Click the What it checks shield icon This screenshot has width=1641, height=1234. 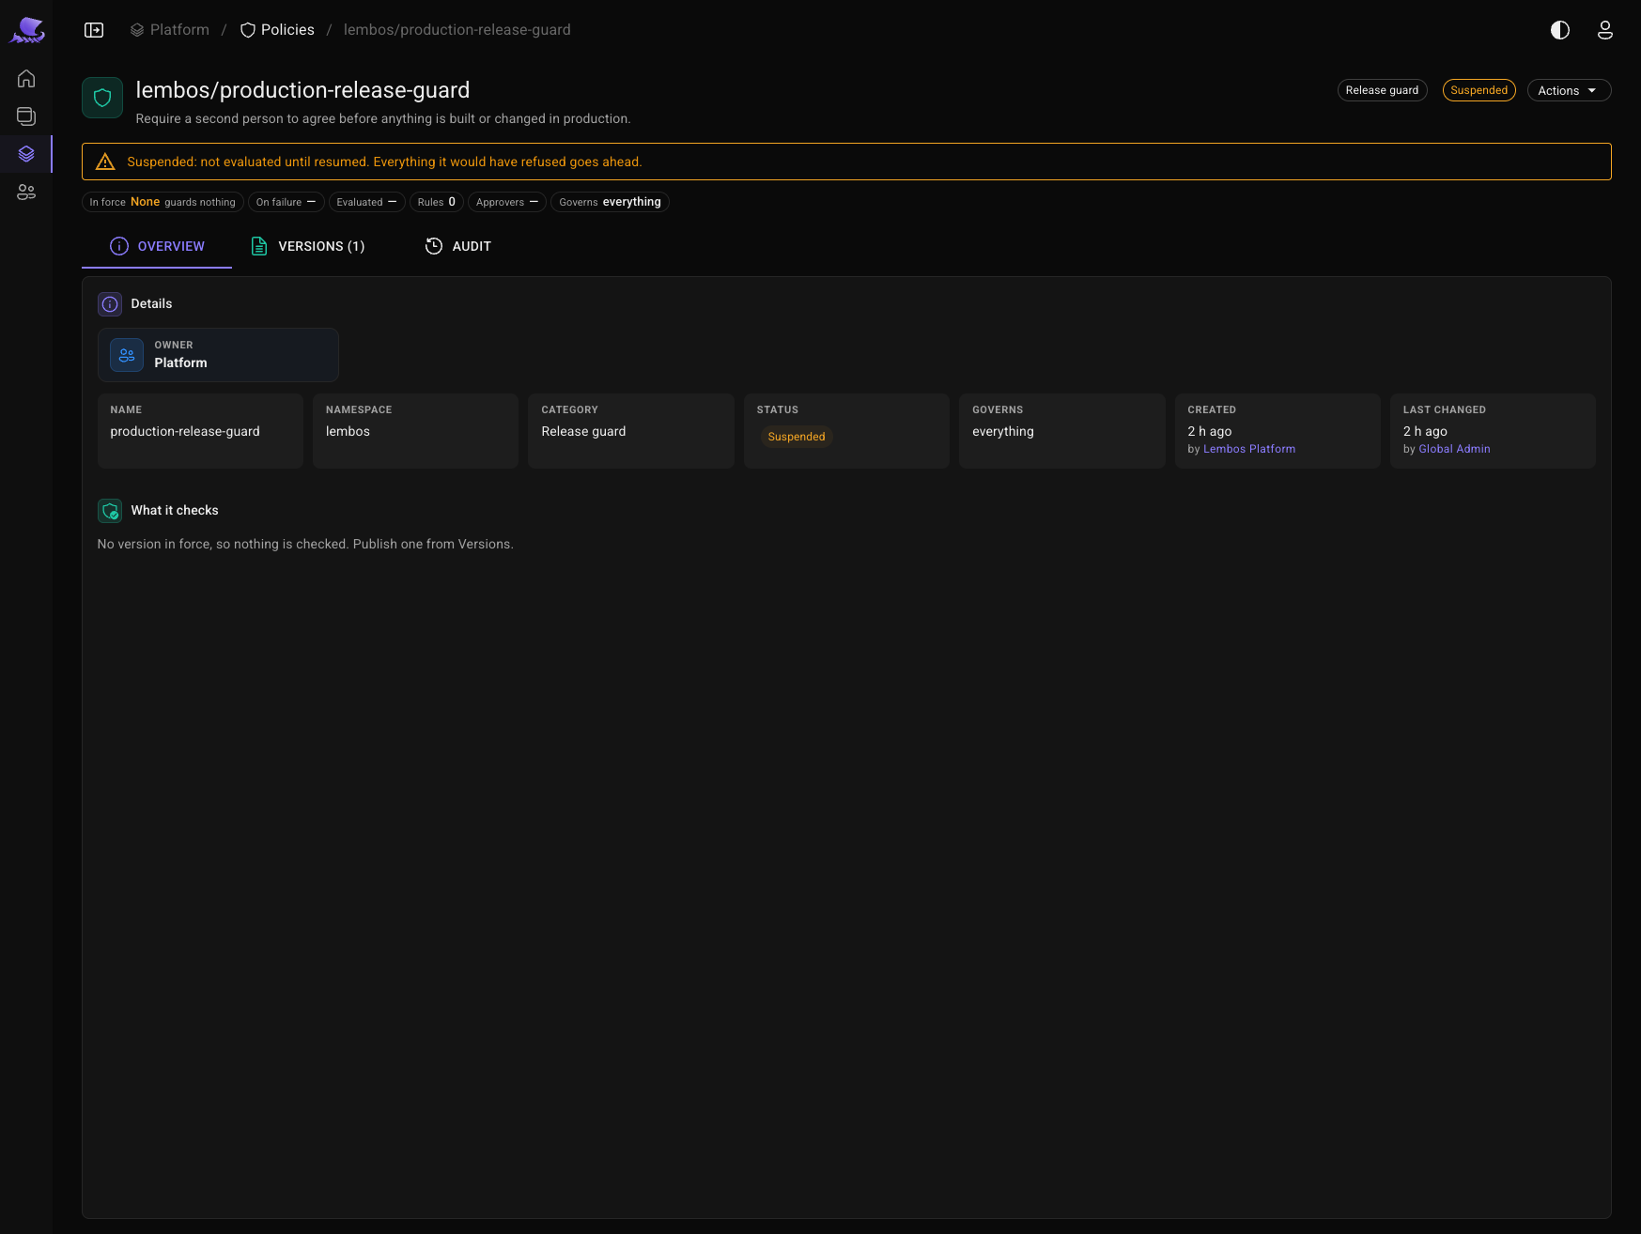[x=110, y=511]
